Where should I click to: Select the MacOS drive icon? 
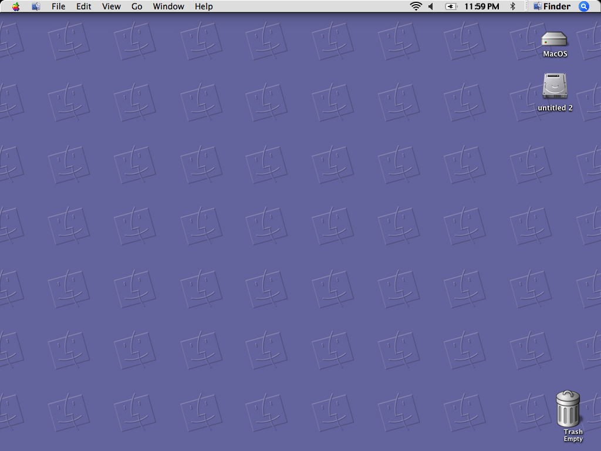click(554, 39)
